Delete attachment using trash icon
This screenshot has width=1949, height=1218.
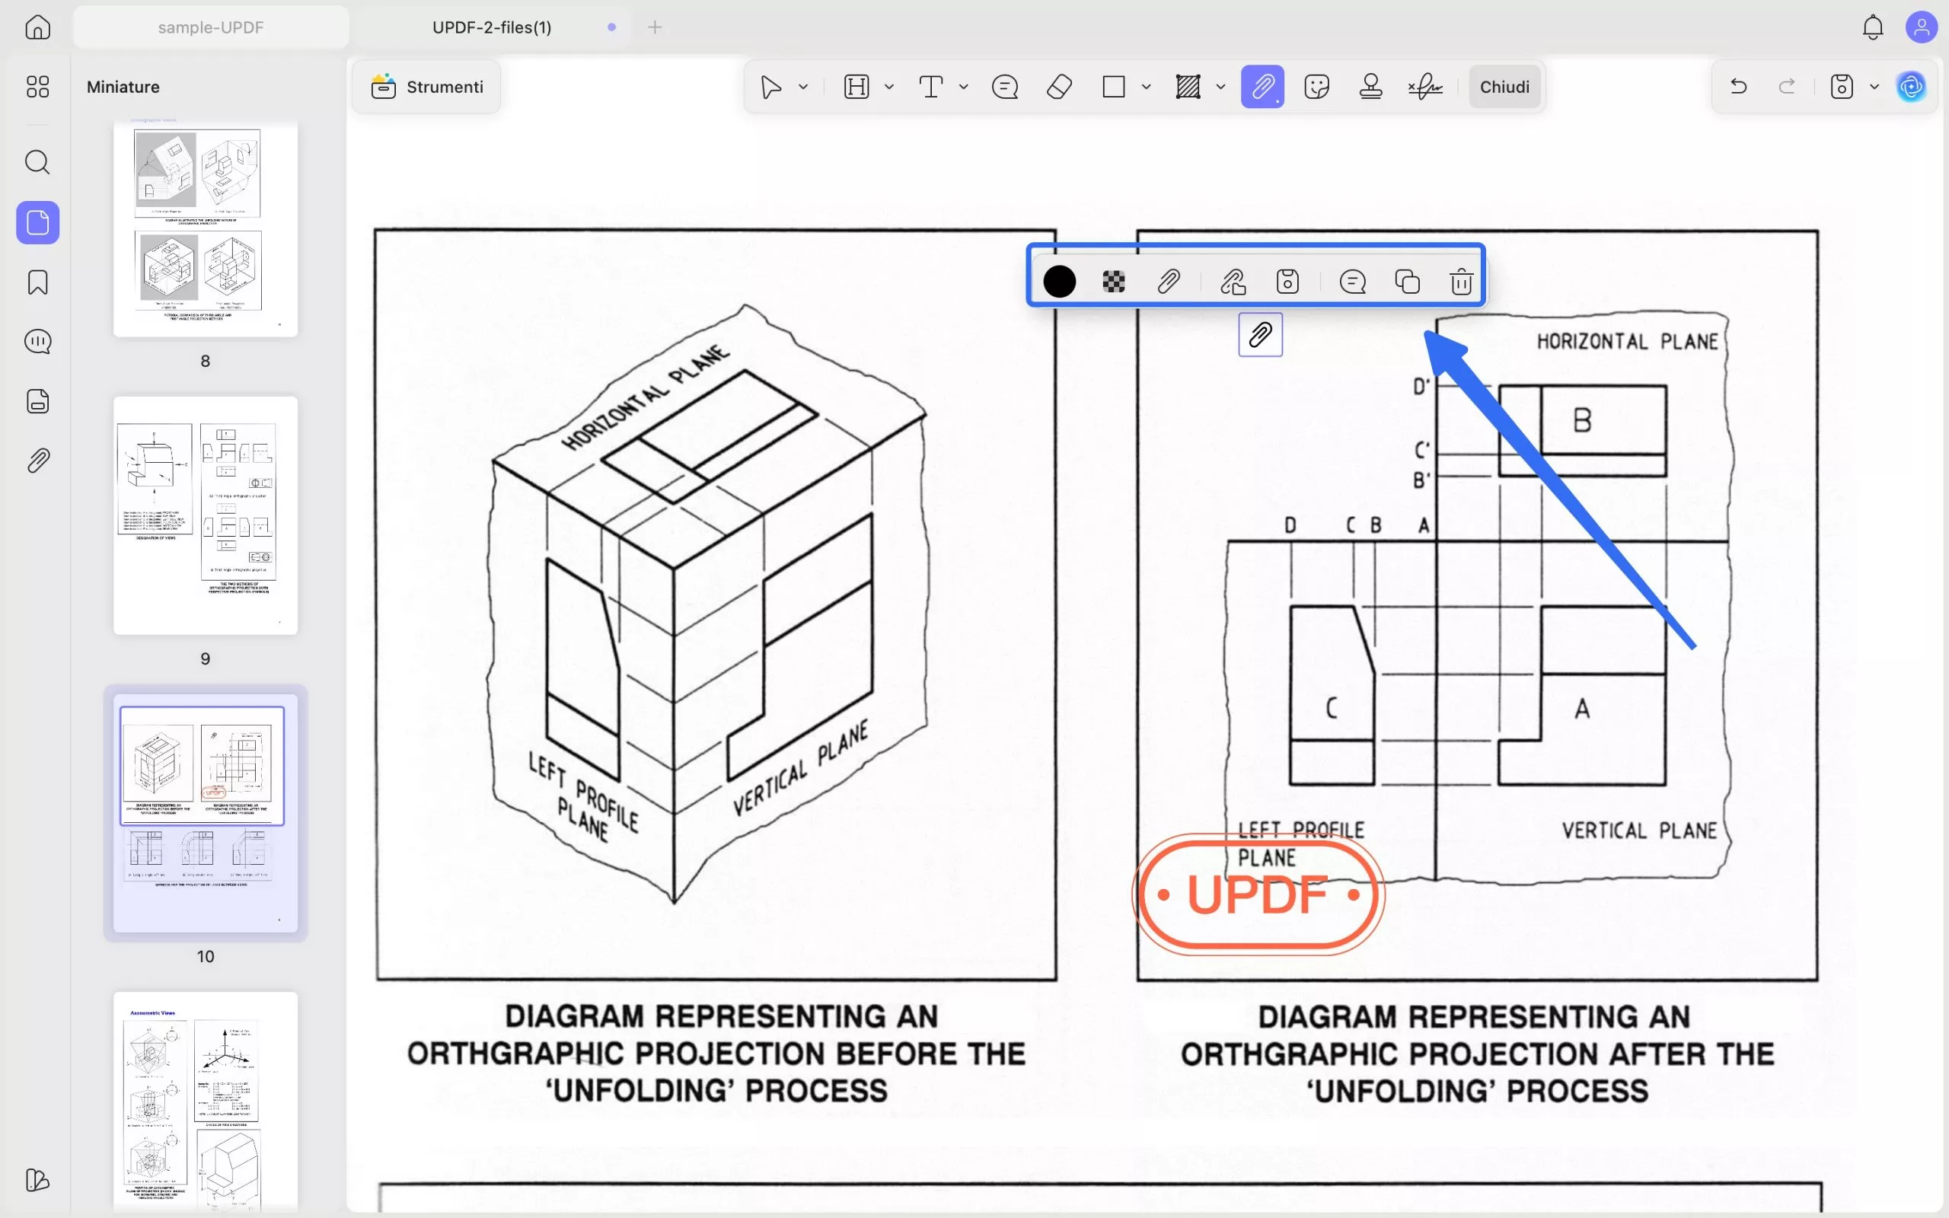[1461, 282]
